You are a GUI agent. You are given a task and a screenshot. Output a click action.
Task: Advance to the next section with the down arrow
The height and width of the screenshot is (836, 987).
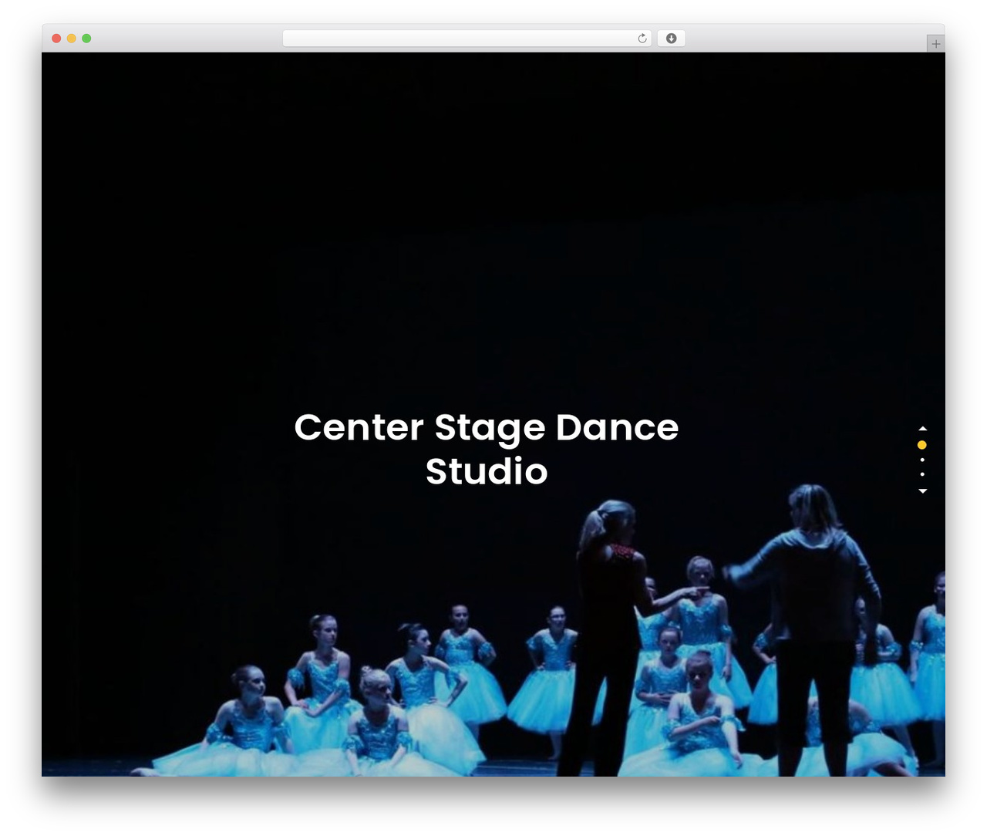[x=922, y=491]
